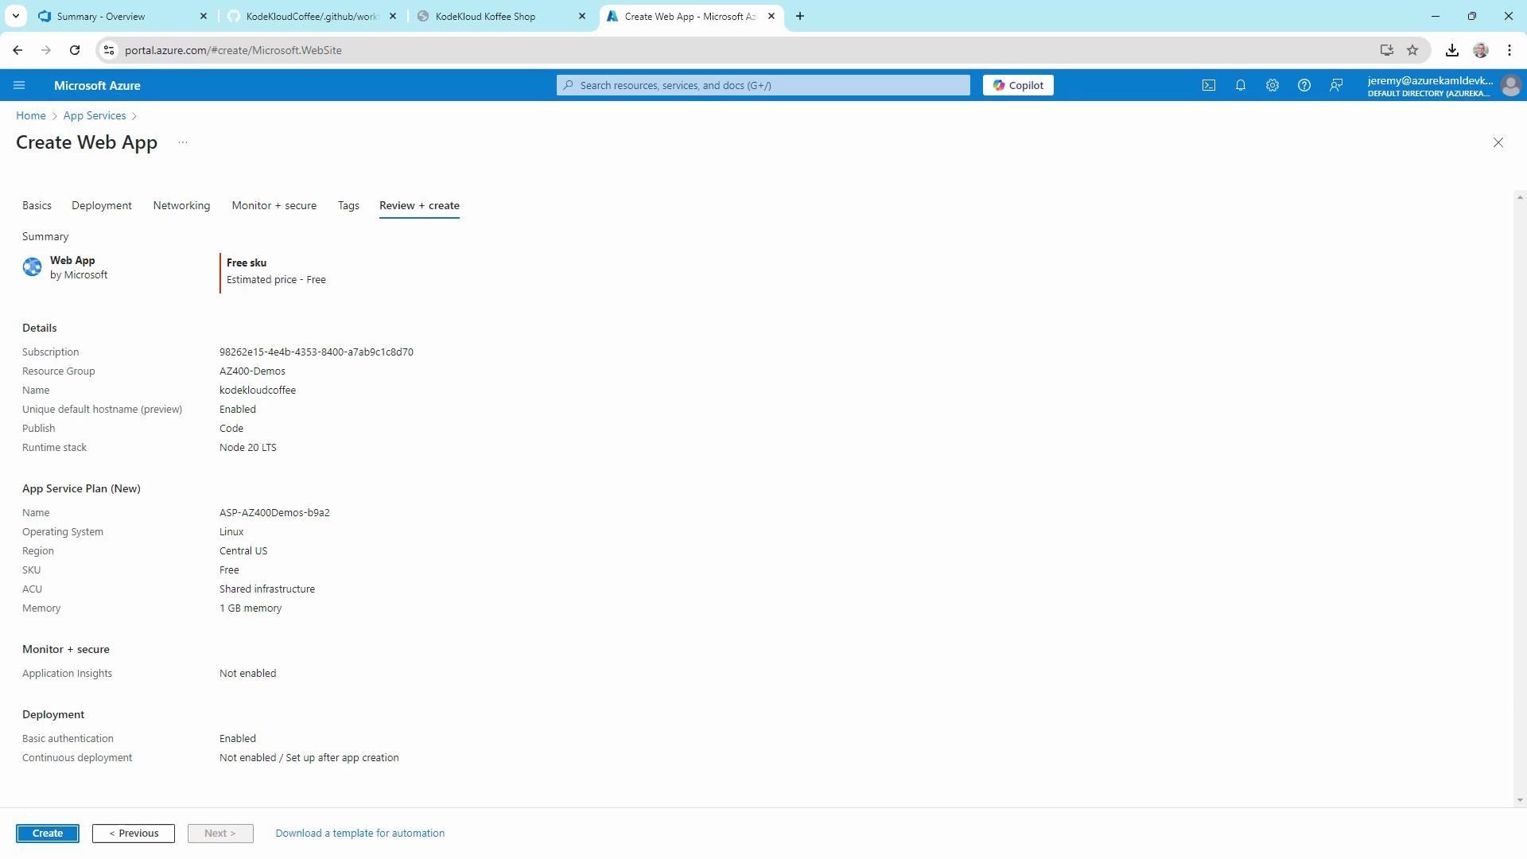The width and height of the screenshot is (1527, 859).
Task: Open Azure Cloud Shell icon
Action: point(1209,85)
